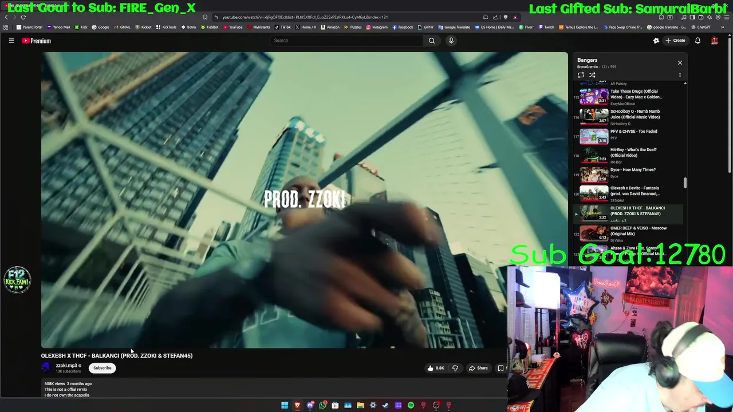Open Discord from the taskbar

tap(310, 405)
